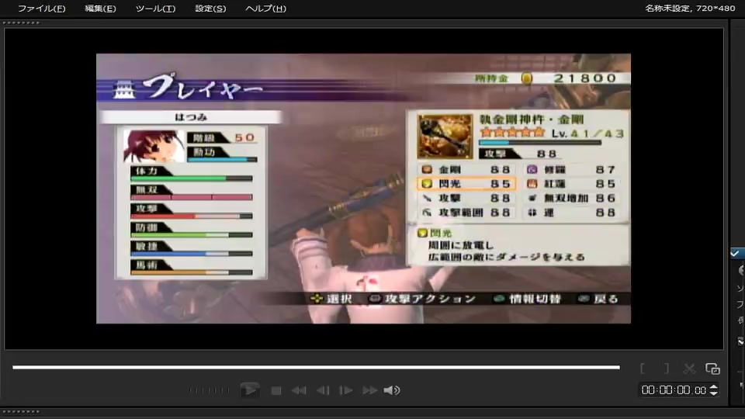Start playback with the Play button
This screenshot has height=419, width=745.
pos(249,390)
